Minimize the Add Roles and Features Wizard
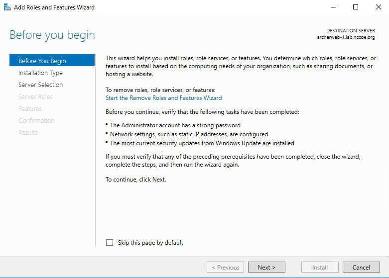389x278 pixels. [x=333, y=7]
